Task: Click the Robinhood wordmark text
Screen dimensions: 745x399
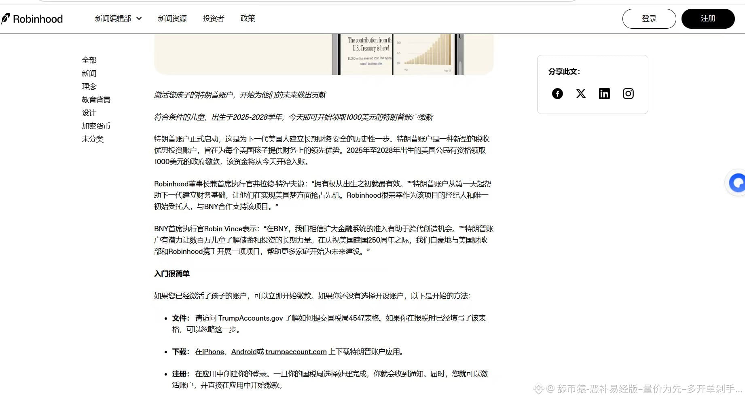Action: coord(38,19)
